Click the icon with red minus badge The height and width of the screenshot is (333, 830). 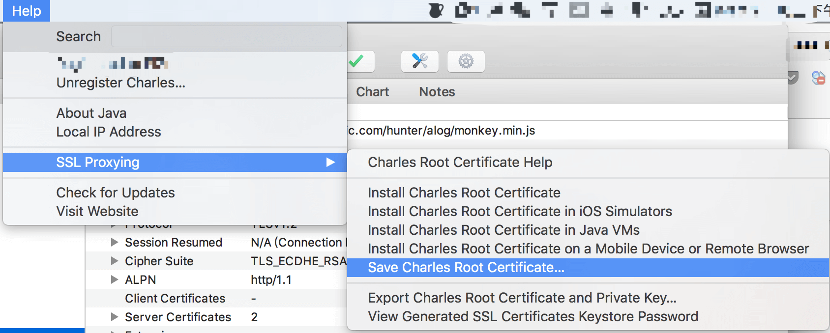pos(818,78)
